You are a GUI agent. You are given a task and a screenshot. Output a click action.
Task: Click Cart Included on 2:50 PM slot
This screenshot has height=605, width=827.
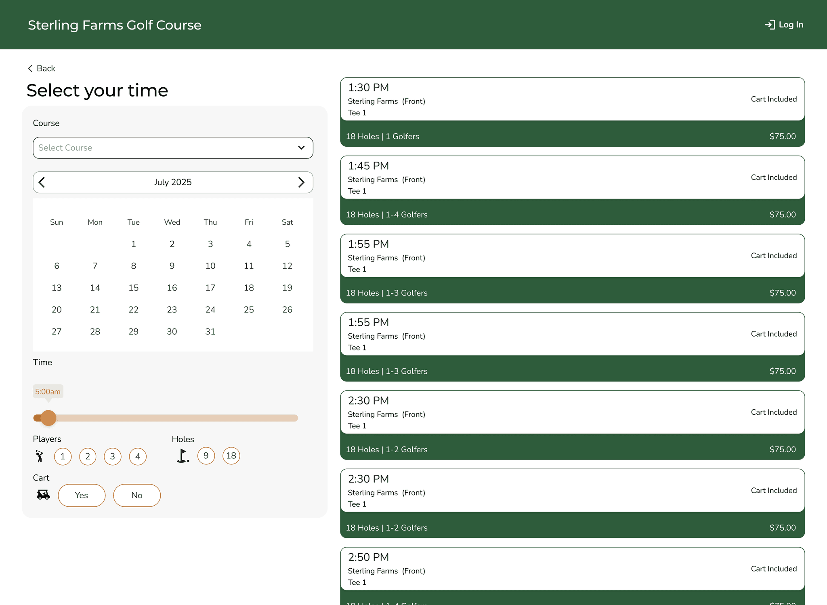coord(774,569)
